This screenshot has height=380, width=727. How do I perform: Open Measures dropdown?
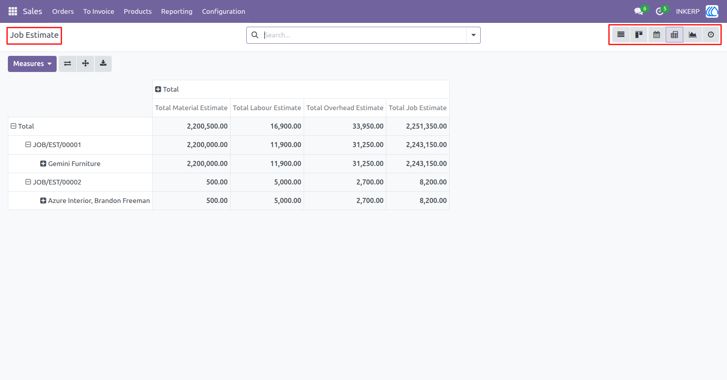click(32, 64)
